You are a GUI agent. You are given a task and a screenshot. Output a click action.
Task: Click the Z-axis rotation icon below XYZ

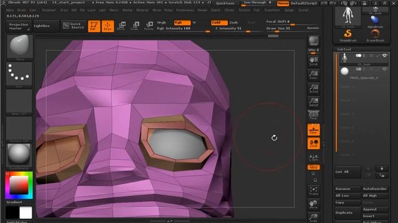pos(315,180)
